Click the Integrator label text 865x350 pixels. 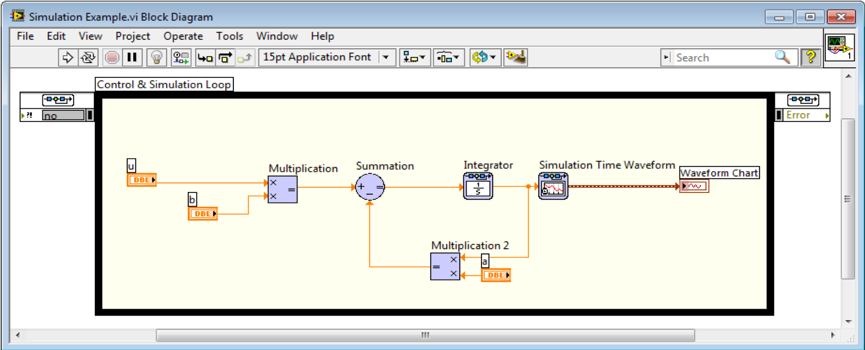click(488, 165)
